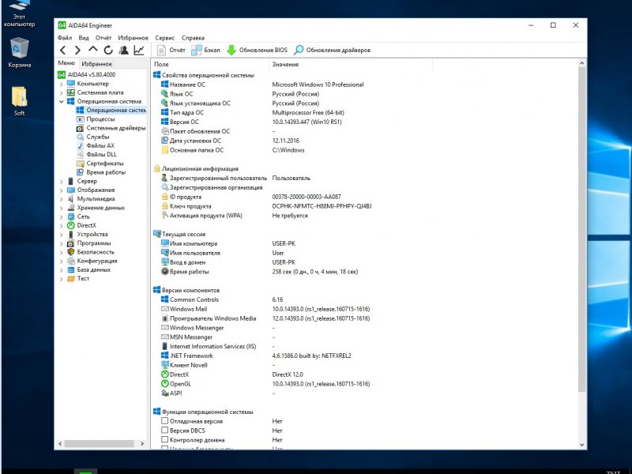Screen dimensions: 632x474
Task: Click the Службы tree icon
Action: pos(80,137)
